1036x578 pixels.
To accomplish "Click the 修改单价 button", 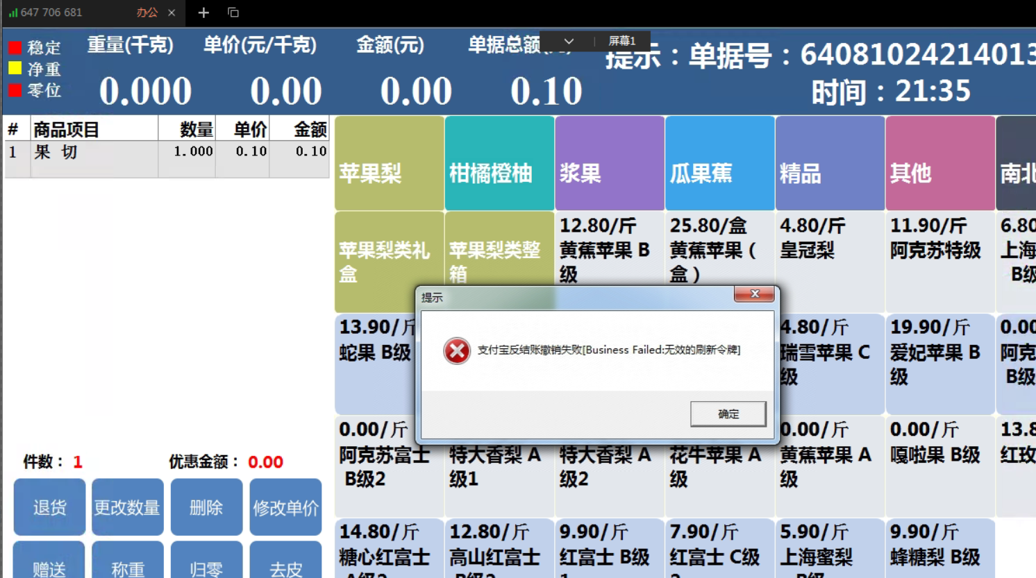I will [x=285, y=507].
